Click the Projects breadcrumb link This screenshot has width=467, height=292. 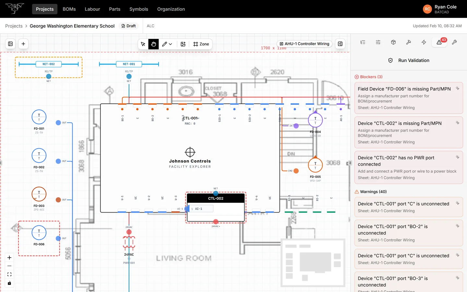(x=14, y=26)
